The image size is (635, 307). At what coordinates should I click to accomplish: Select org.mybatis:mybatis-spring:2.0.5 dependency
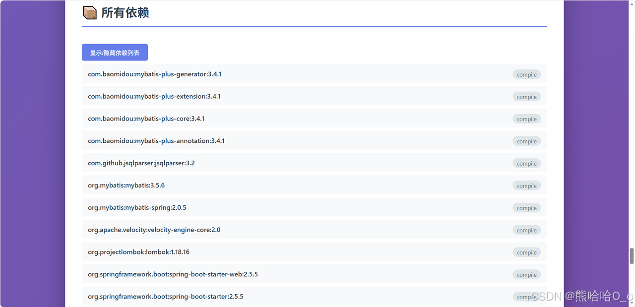pyautogui.click(x=314, y=207)
